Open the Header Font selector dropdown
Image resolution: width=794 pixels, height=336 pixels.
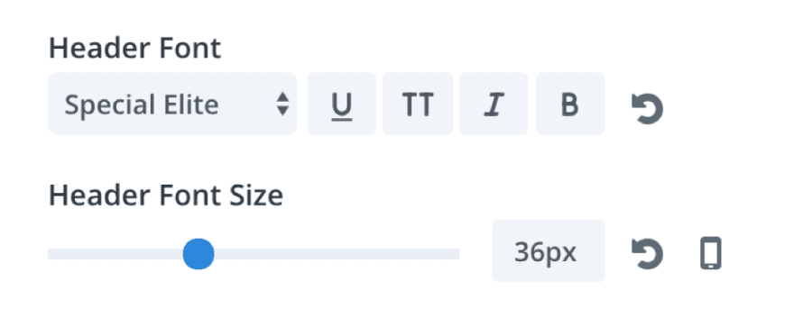point(172,104)
